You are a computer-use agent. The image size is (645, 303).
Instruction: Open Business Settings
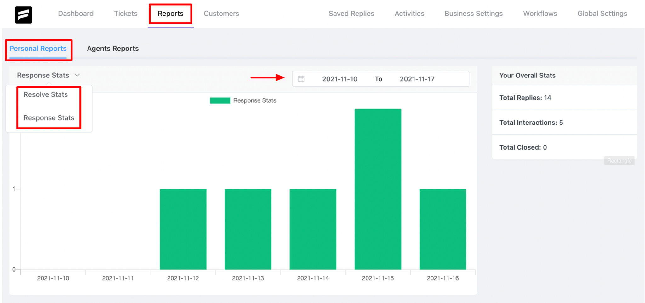tap(473, 14)
